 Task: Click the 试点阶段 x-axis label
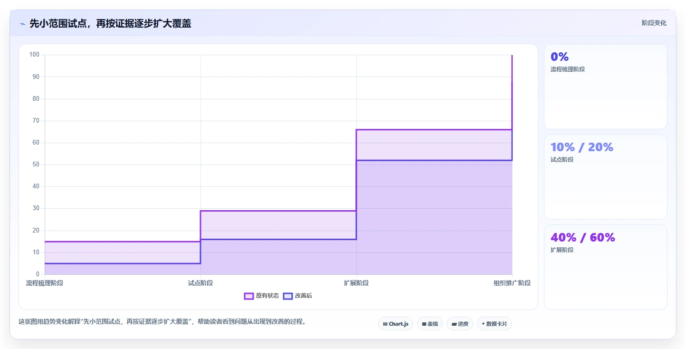coord(200,283)
